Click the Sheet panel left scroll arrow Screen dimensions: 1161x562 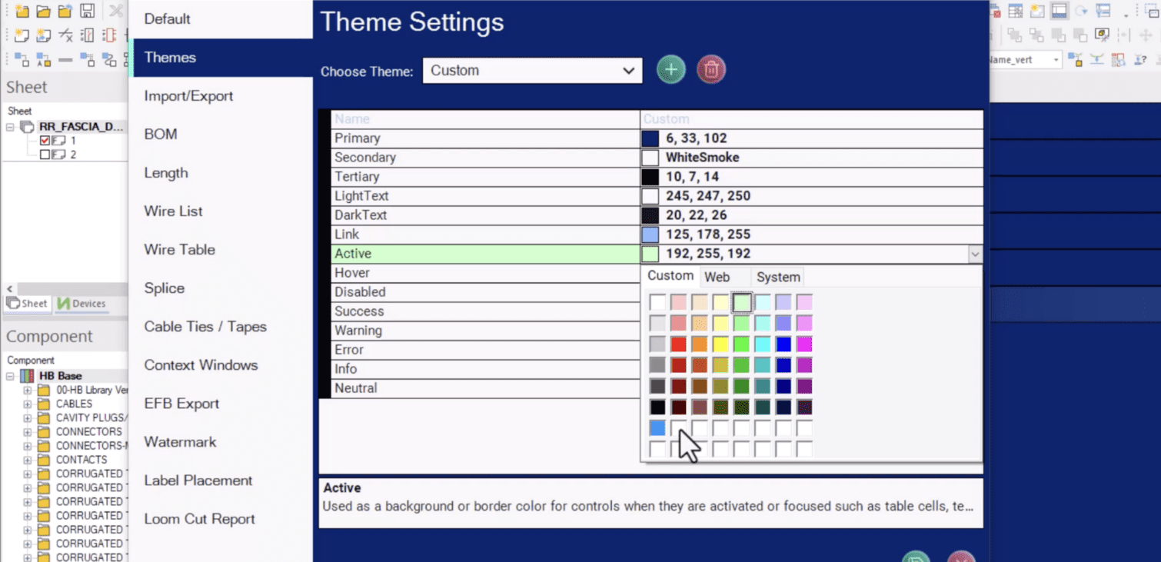pos(9,289)
